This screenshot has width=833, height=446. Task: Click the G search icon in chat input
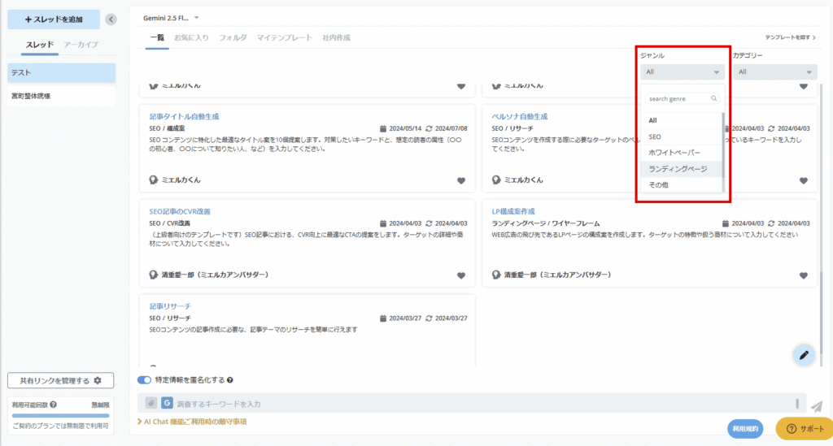pos(167,403)
